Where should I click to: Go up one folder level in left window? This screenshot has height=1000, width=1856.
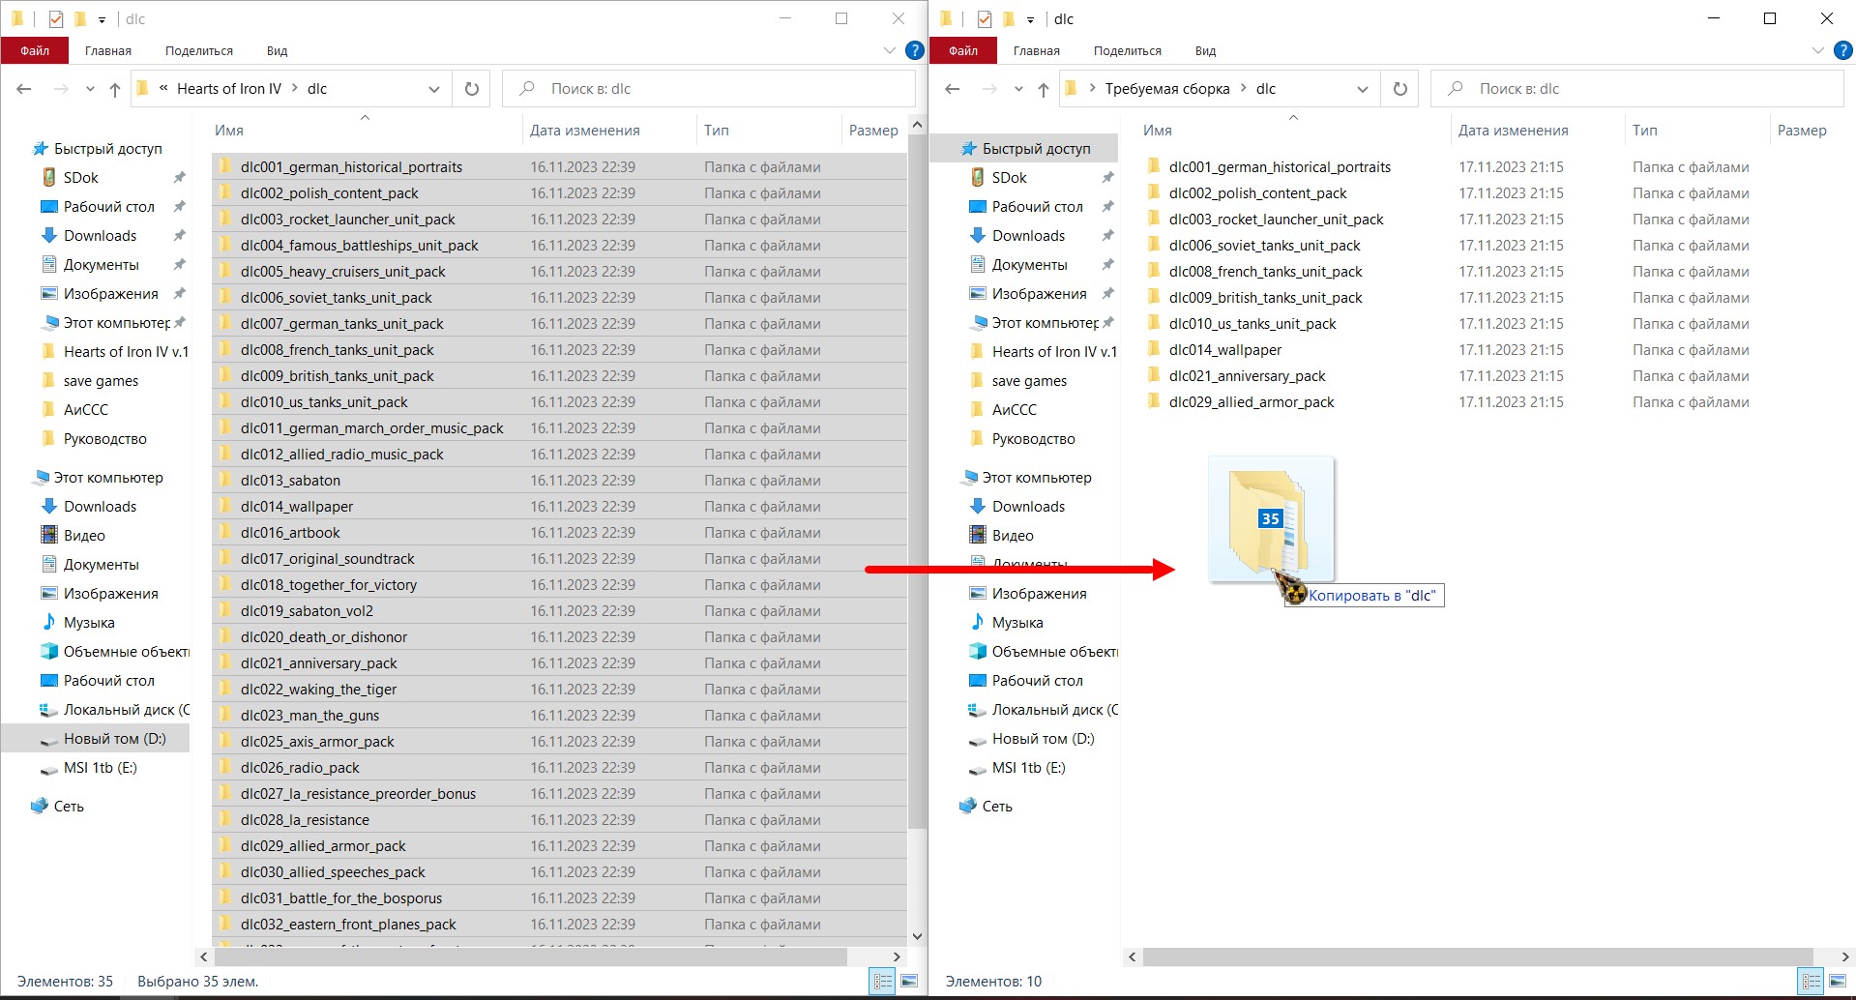pyautogui.click(x=115, y=89)
